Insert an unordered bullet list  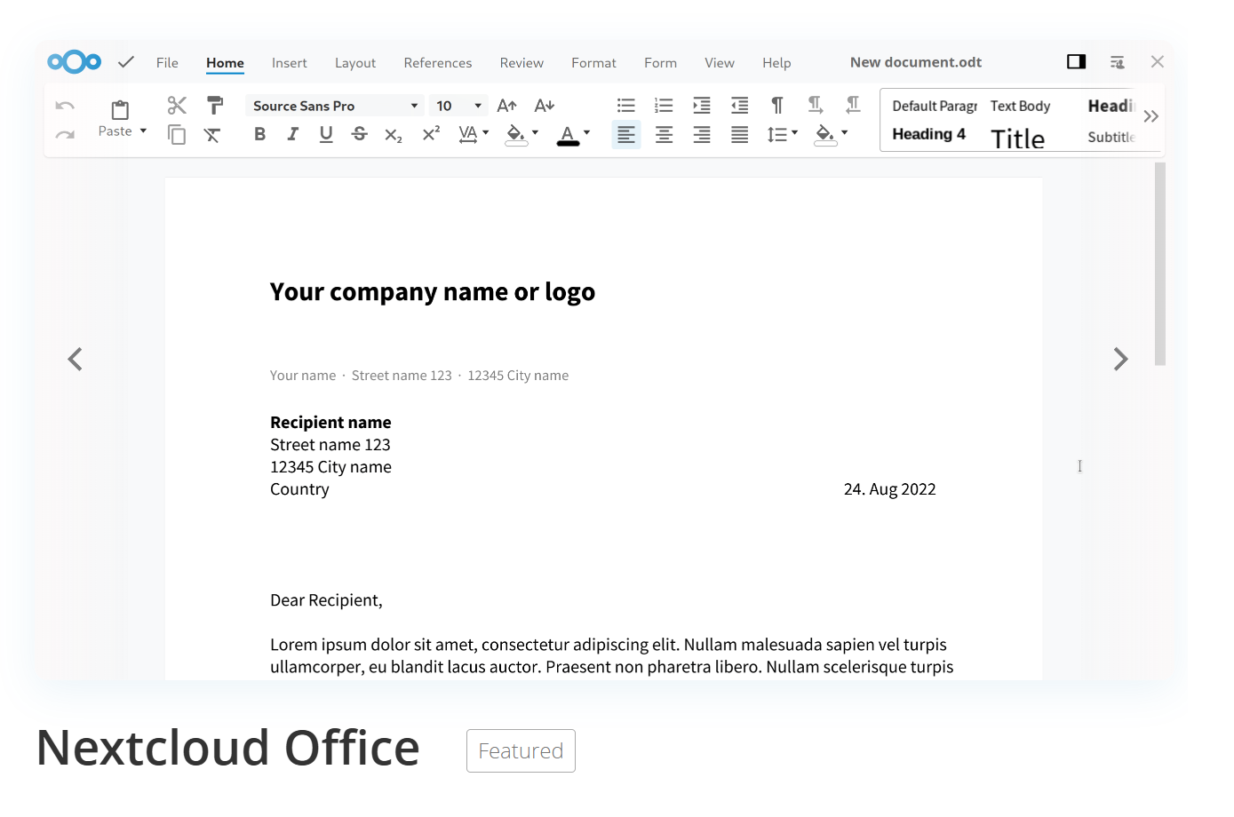coord(625,106)
